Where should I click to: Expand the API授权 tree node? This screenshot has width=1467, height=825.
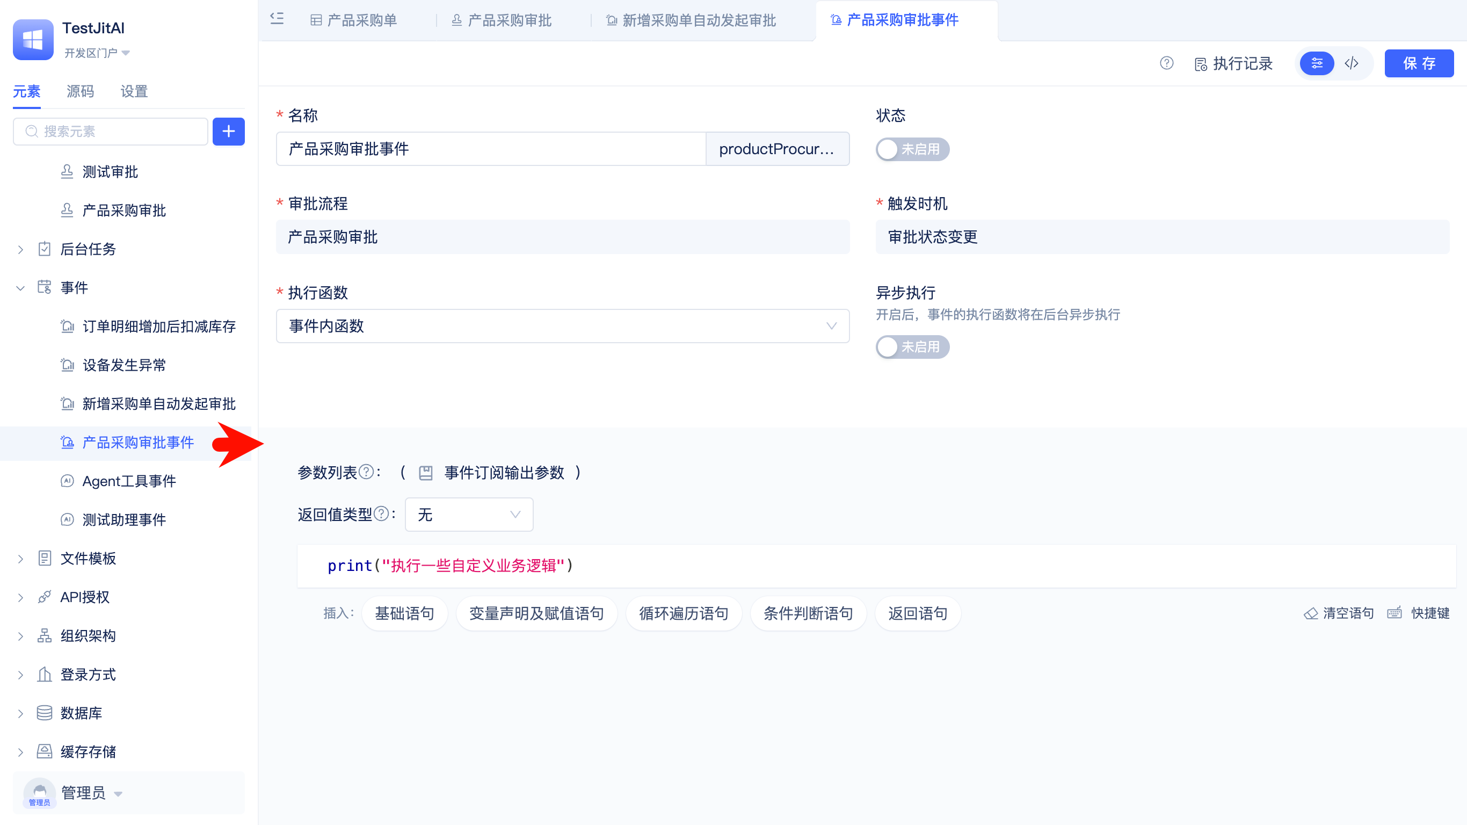(x=20, y=598)
